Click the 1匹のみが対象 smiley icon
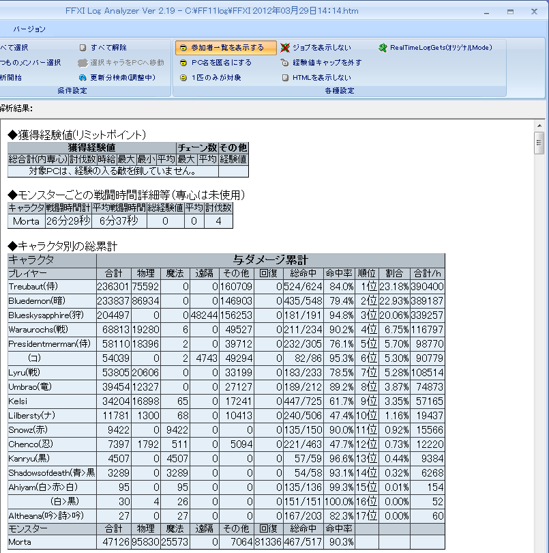Viewport: 549px width, 553px height. 183,78
